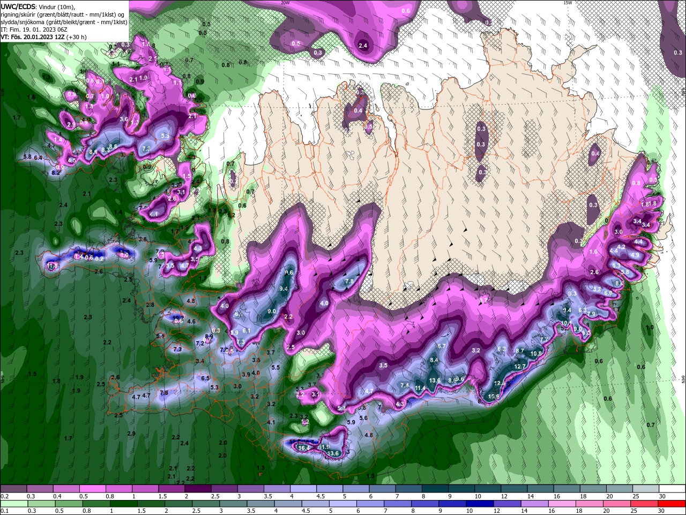This screenshot has height=515, width=686.
Task: Select the '9.4' value on the map
Action: pyautogui.click(x=284, y=289)
